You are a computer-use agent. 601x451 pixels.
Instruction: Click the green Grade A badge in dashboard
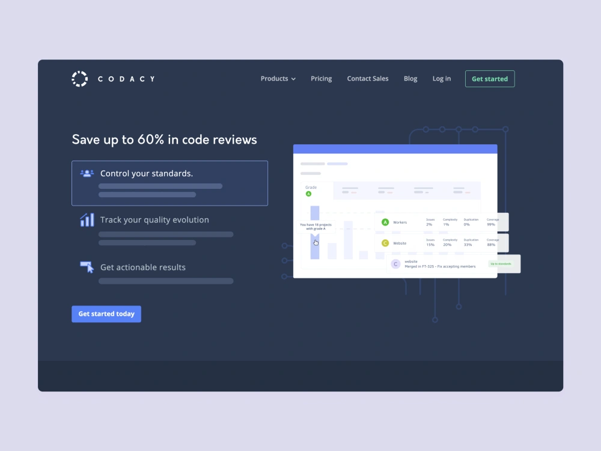coord(308,194)
